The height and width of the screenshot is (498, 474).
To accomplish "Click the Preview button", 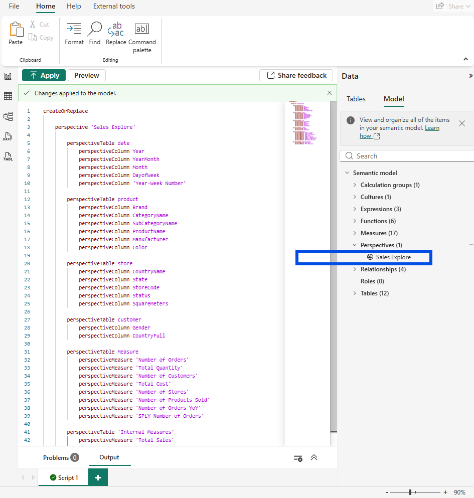I will [86, 75].
